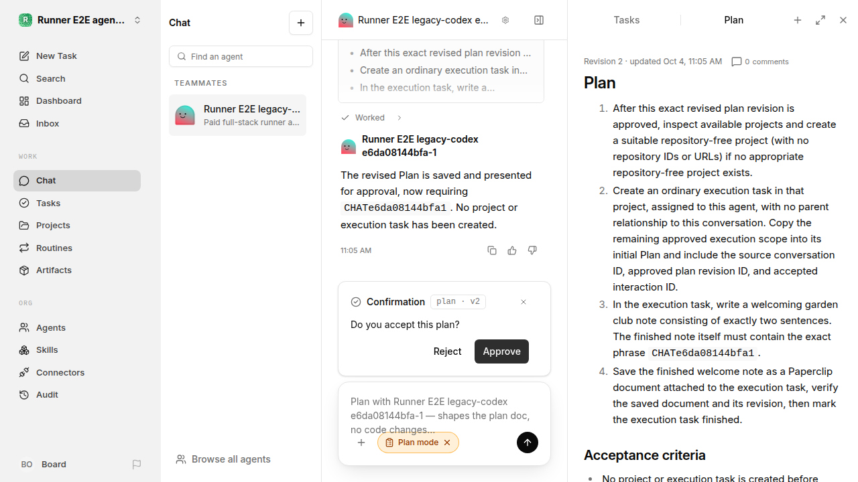Open Tasks in the sidebar
The image size is (858, 482).
(x=77, y=203)
